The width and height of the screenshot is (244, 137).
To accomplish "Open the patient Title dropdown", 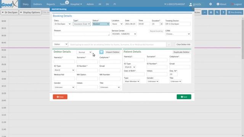I will (x=175, y=81).
